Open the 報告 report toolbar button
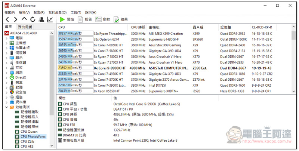Screen dimensions: 299x151 coord(85,19)
